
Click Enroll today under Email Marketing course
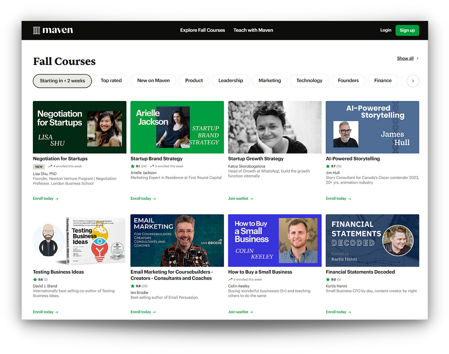coord(143,312)
